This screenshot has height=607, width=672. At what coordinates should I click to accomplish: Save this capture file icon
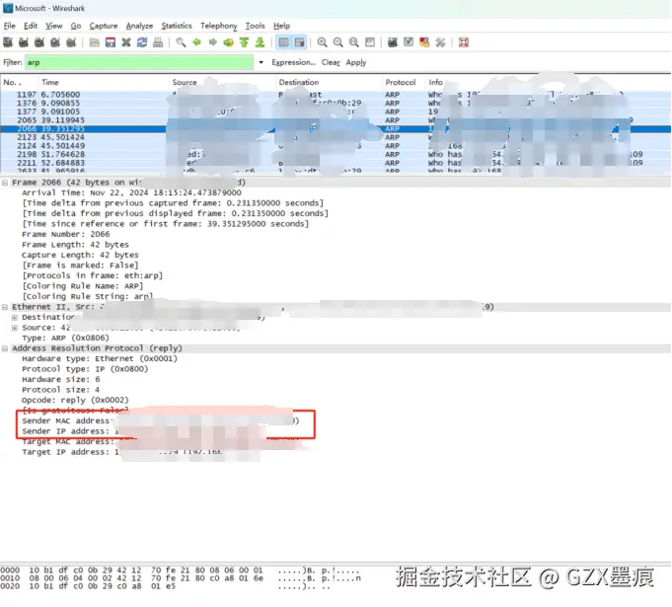[x=111, y=42]
